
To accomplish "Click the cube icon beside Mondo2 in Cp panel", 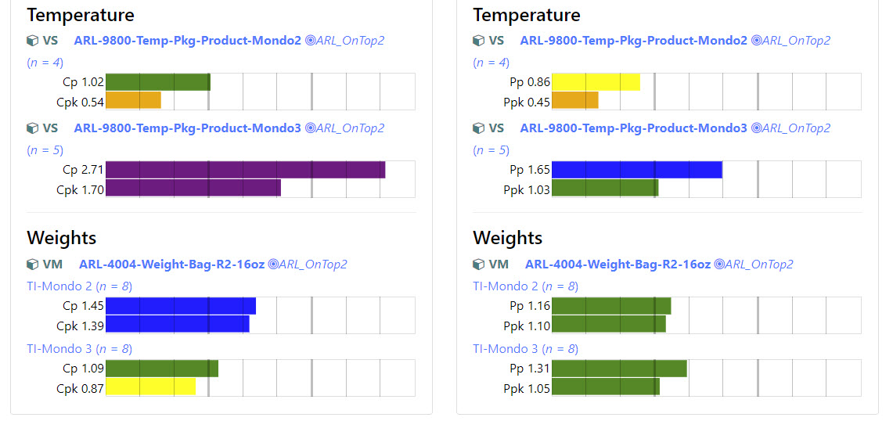I will (x=32, y=41).
